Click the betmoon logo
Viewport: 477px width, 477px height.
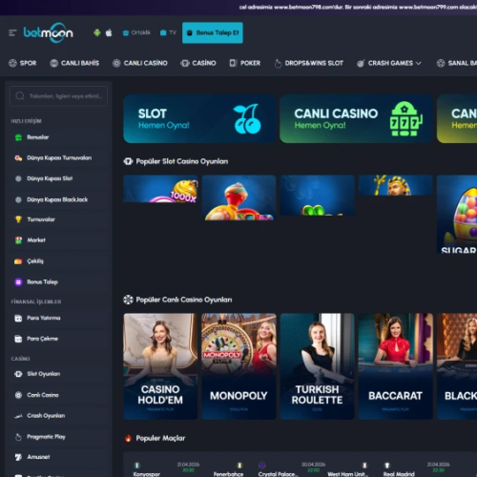coord(49,32)
